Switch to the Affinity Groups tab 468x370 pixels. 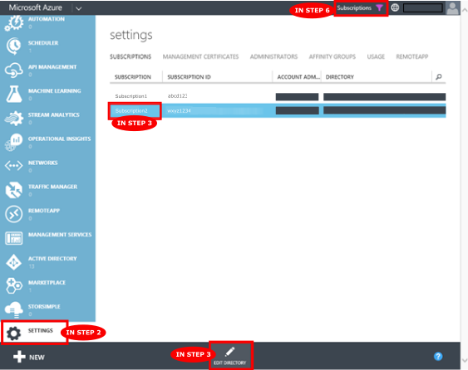pyautogui.click(x=333, y=56)
